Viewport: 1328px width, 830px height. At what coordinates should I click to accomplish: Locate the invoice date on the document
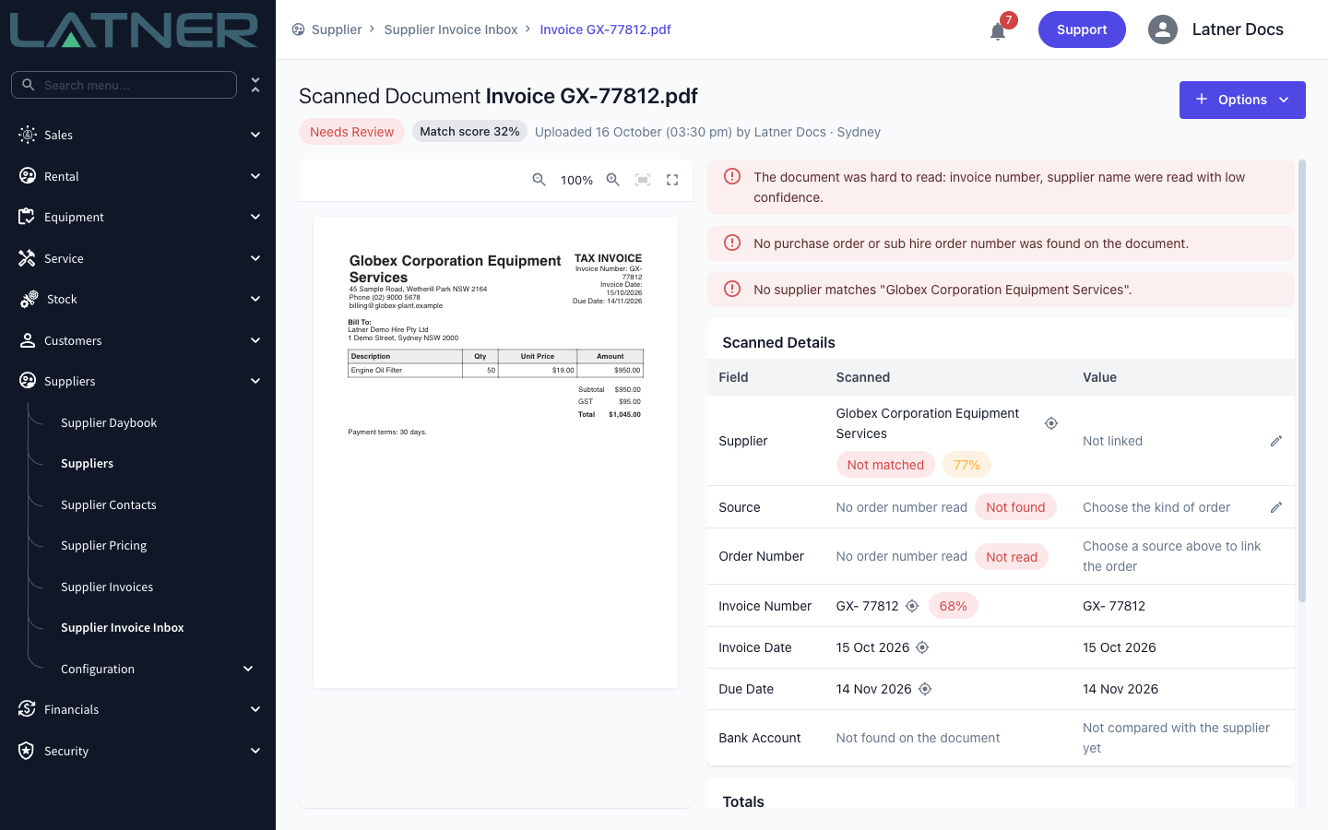[x=922, y=647]
